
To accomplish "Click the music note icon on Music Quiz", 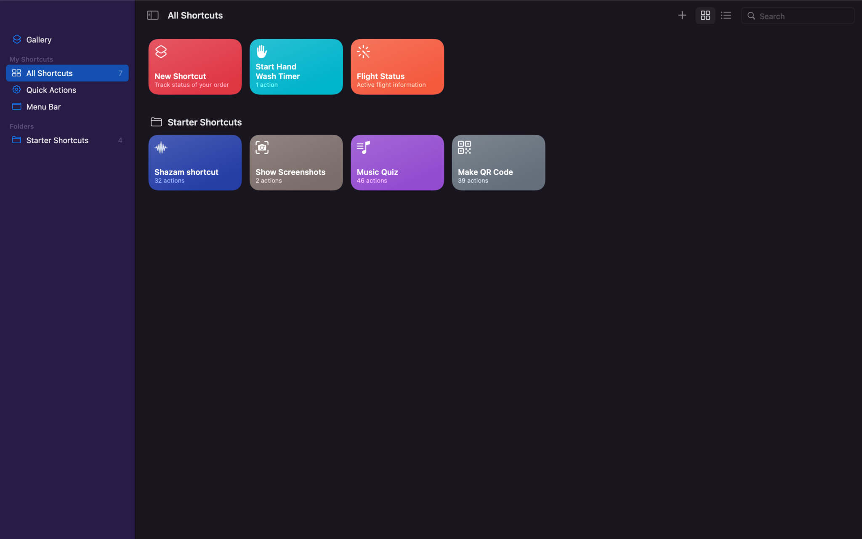I will click(363, 148).
